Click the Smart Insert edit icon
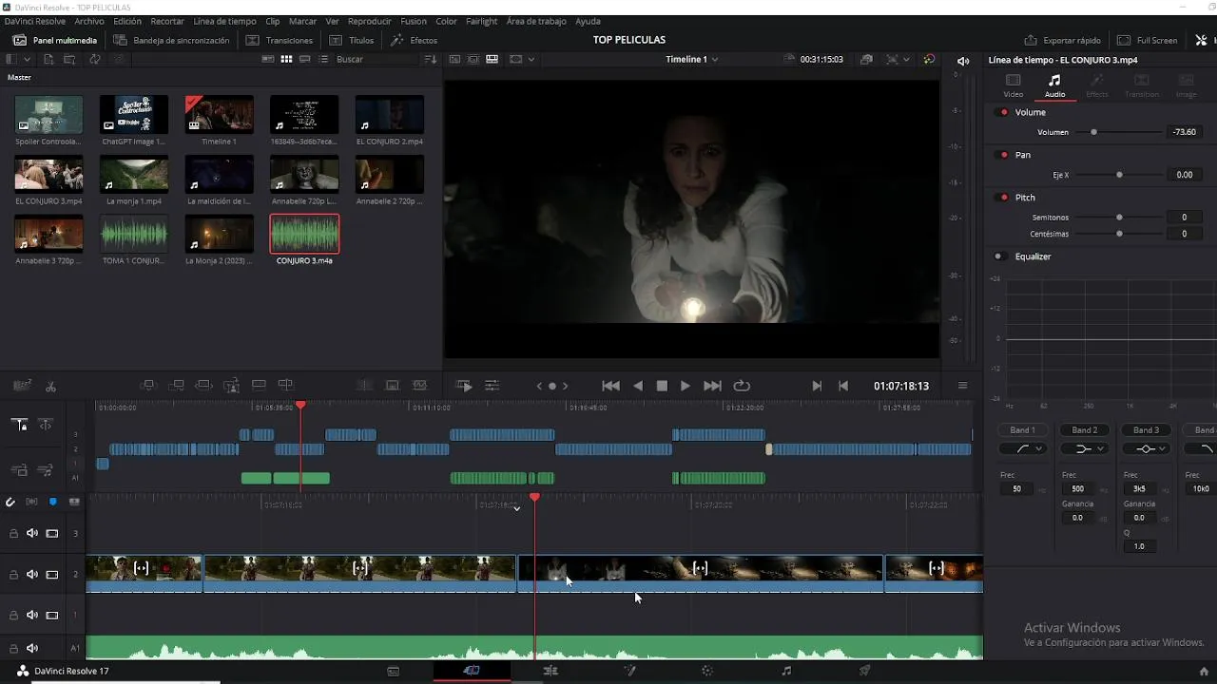This screenshot has width=1217, height=684. [x=147, y=386]
